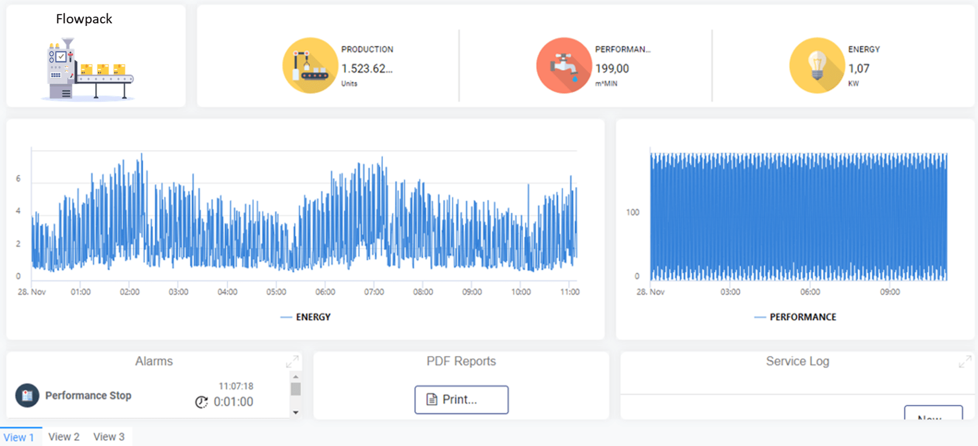
Task: Switch to the View 1 tab
Action: (x=19, y=437)
